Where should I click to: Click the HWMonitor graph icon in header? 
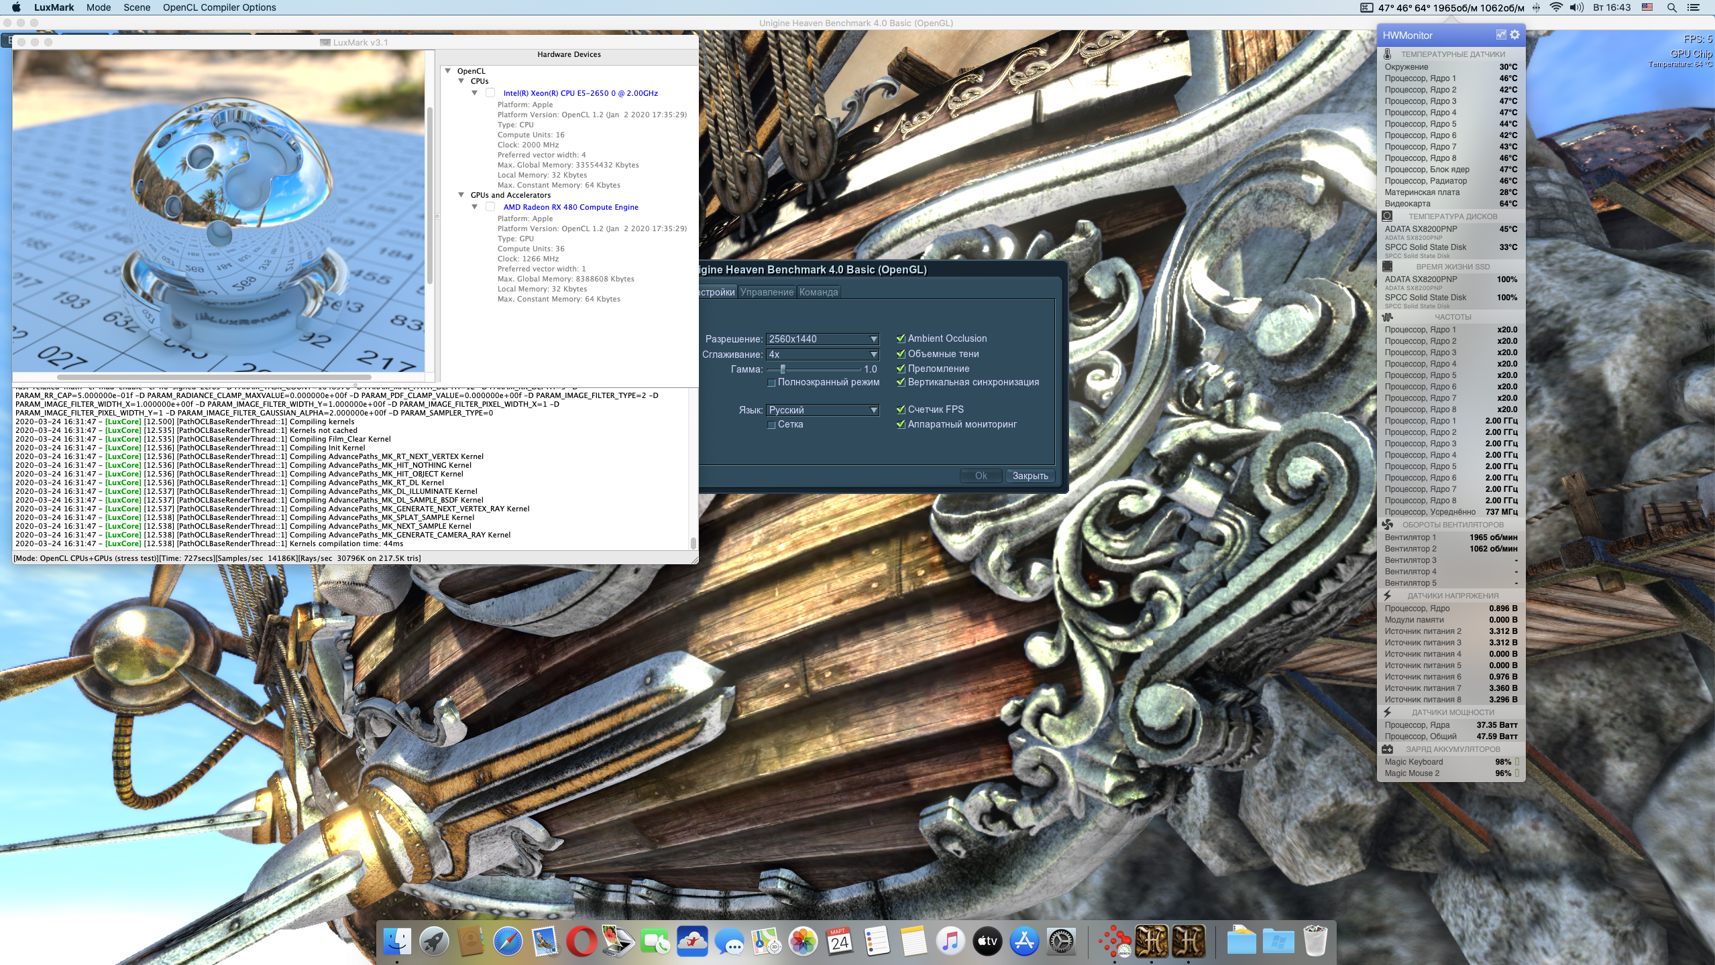pyautogui.click(x=1500, y=35)
